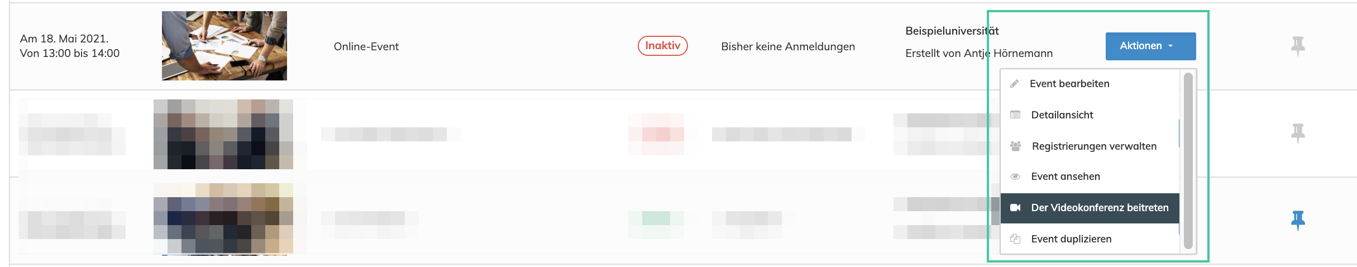The width and height of the screenshot is (1357, 267).
Task: Choose Detailansicht in the actions menu
Action: tap(1062, 115)
